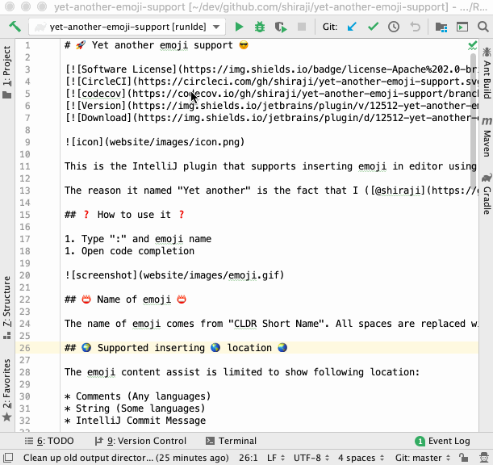The height and width of the screenshot is (465, 493).
Task: Click the last commit status message
Action: 126,458
